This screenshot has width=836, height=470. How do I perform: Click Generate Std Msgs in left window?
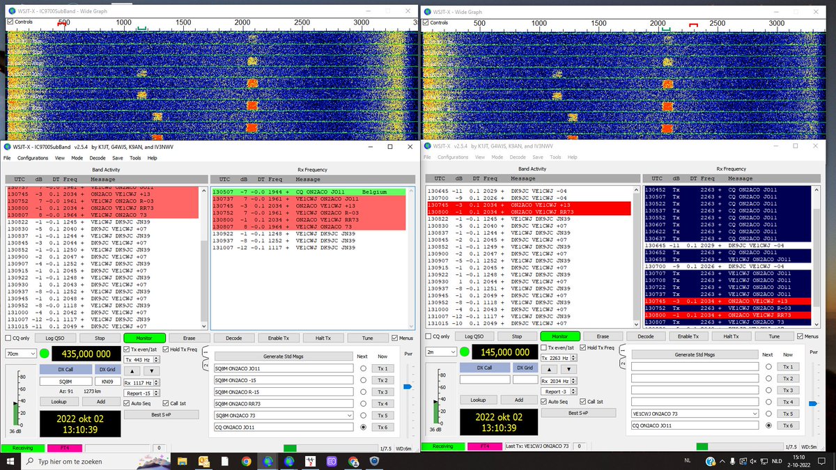click(x=283, y=355)
